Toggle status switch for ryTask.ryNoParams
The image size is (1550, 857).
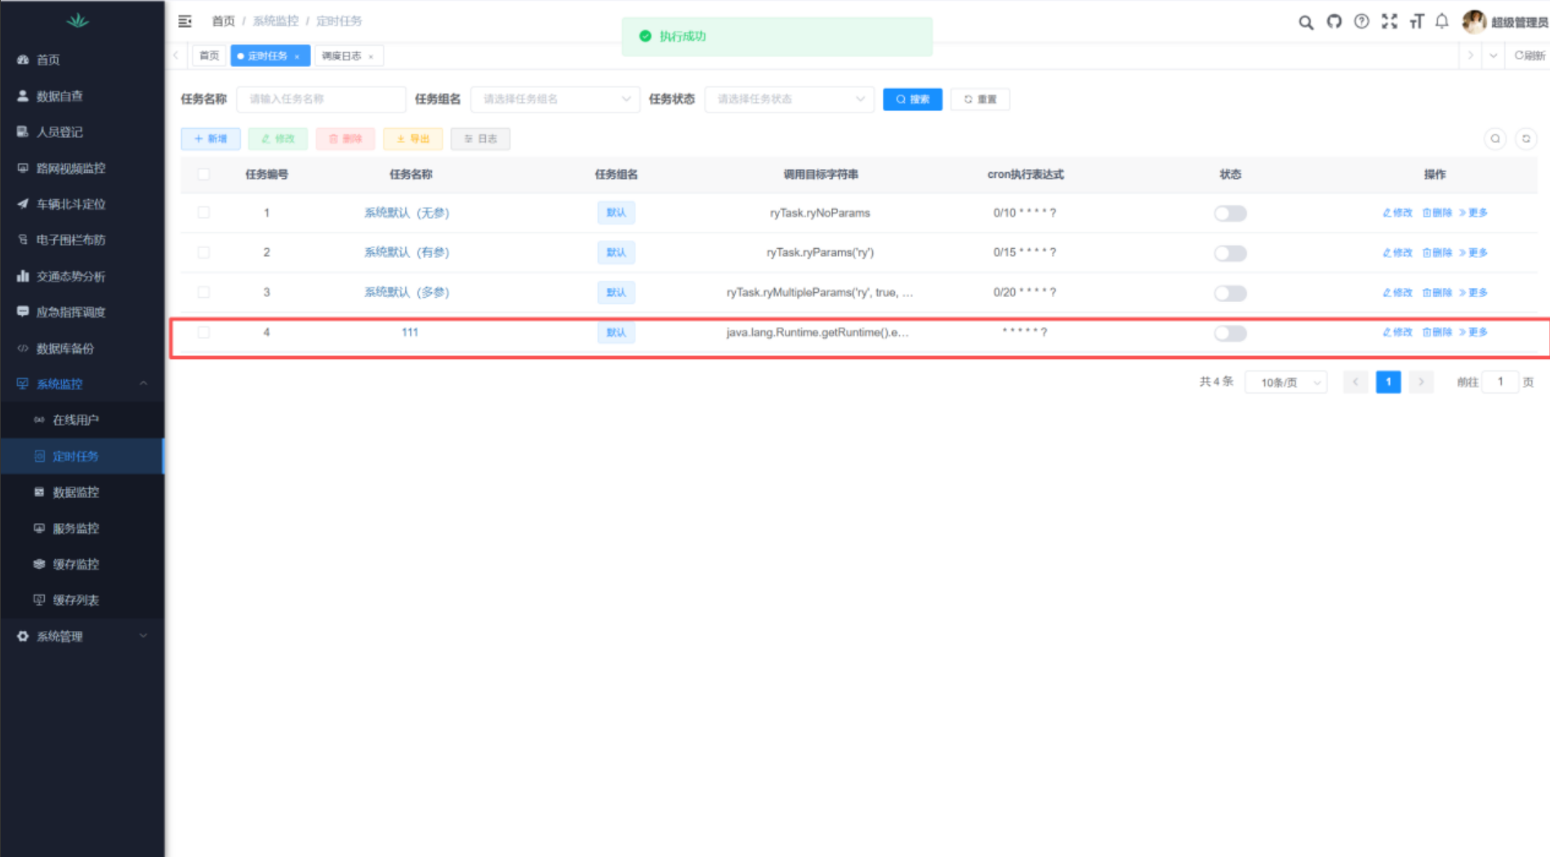[1230, 213]
